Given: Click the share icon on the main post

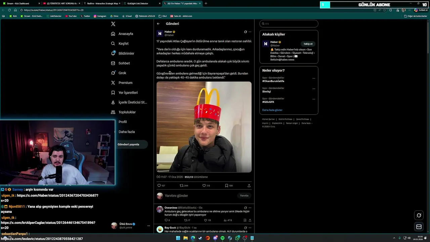Looking at the screenshot, I should pos(249,186).
